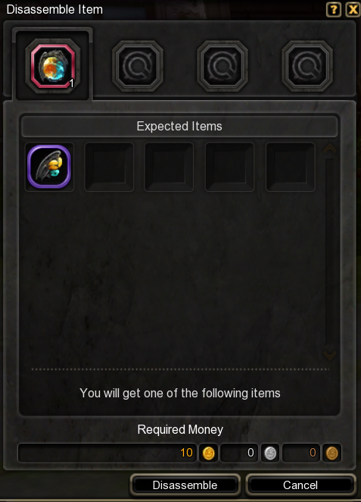The height and width of the screenshot is (502, 361).
Task: Close the Disassemble Item window
Action: [x=353, y=10]
